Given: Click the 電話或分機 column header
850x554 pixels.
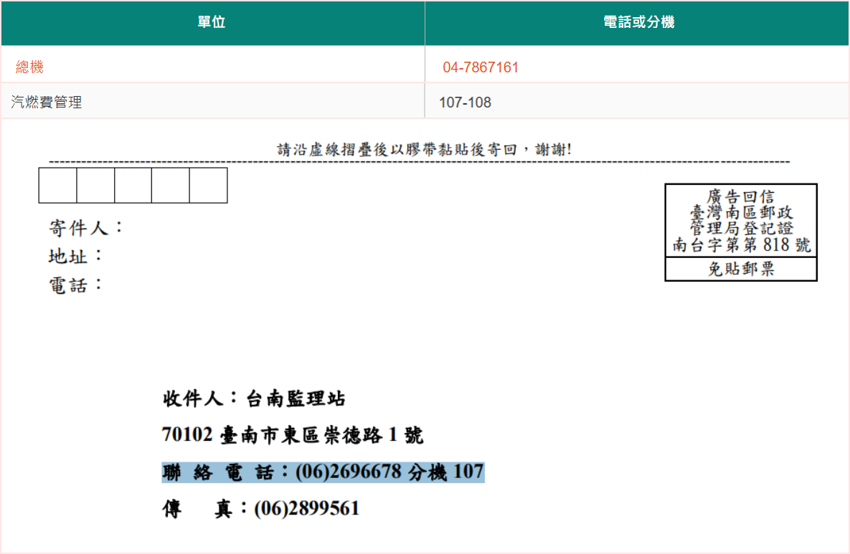Looking at the screenshot, I should [x=638, y=23].
